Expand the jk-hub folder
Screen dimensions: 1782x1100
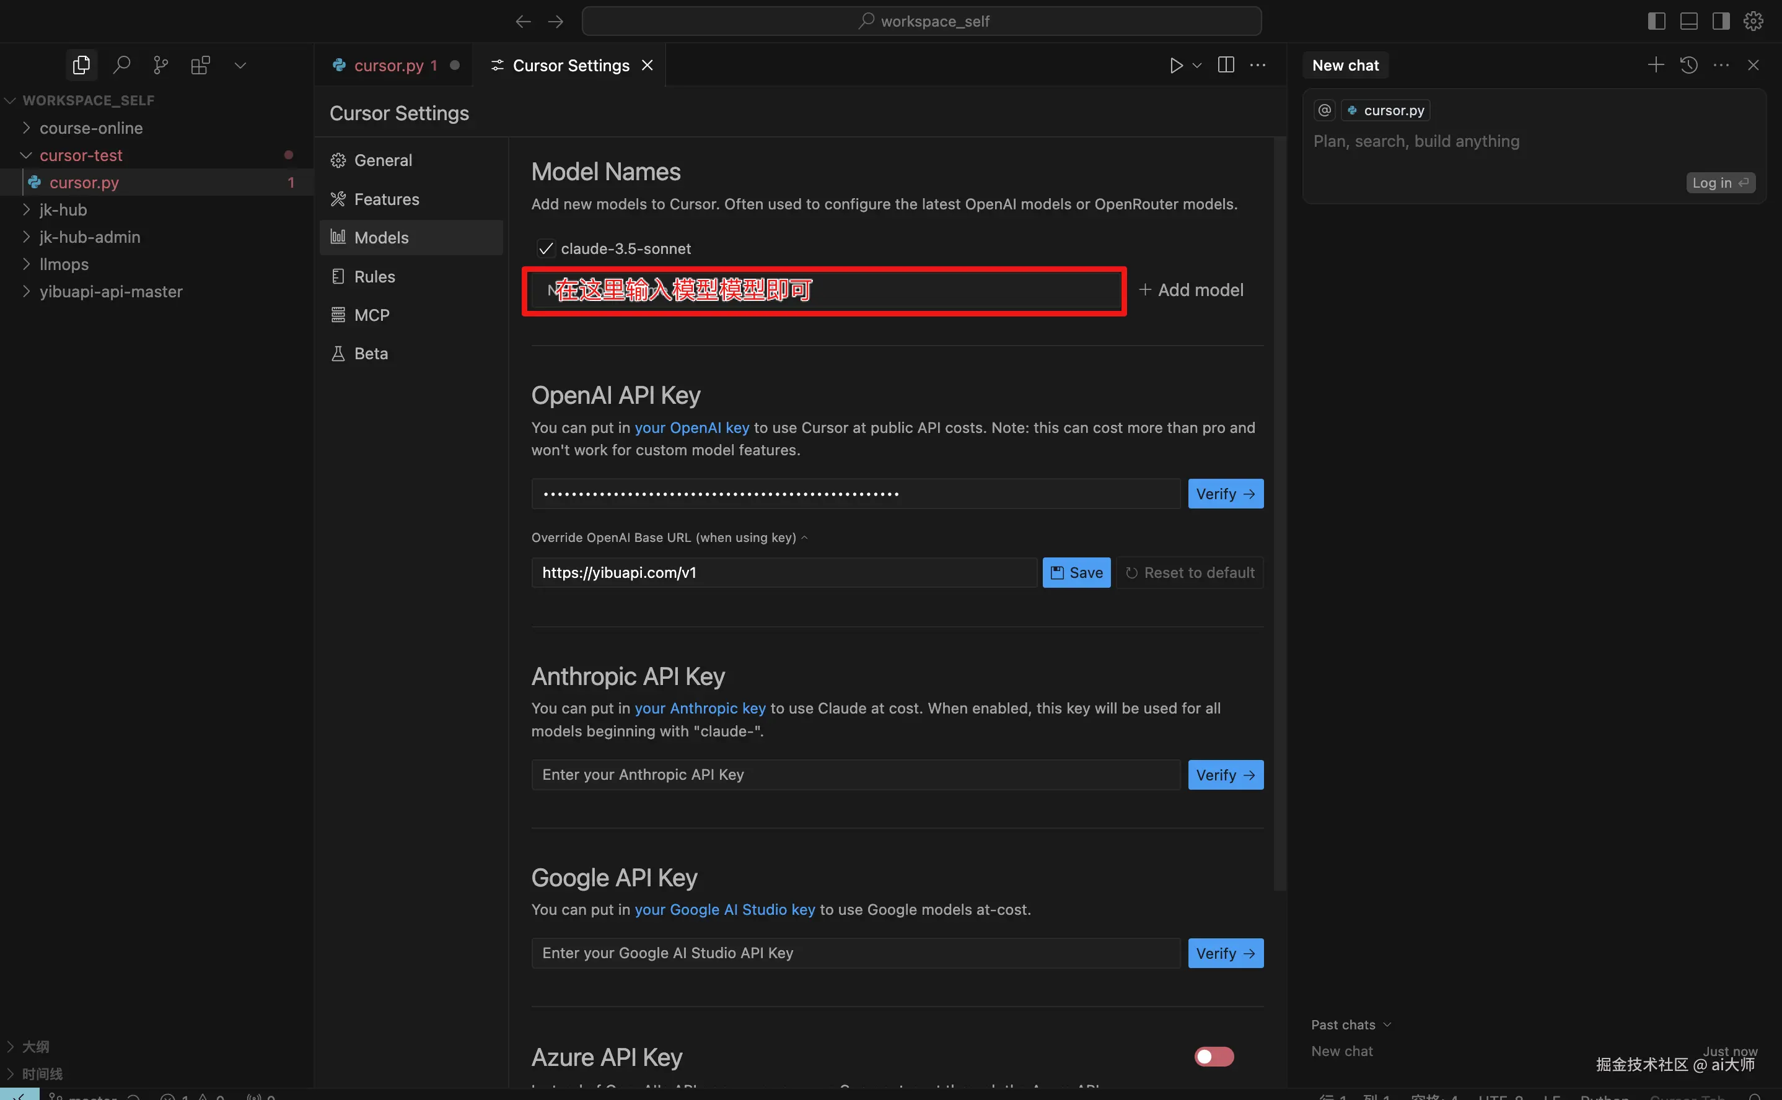click(63, 210)
